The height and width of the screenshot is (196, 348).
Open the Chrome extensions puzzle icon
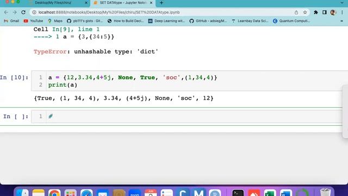315,13
